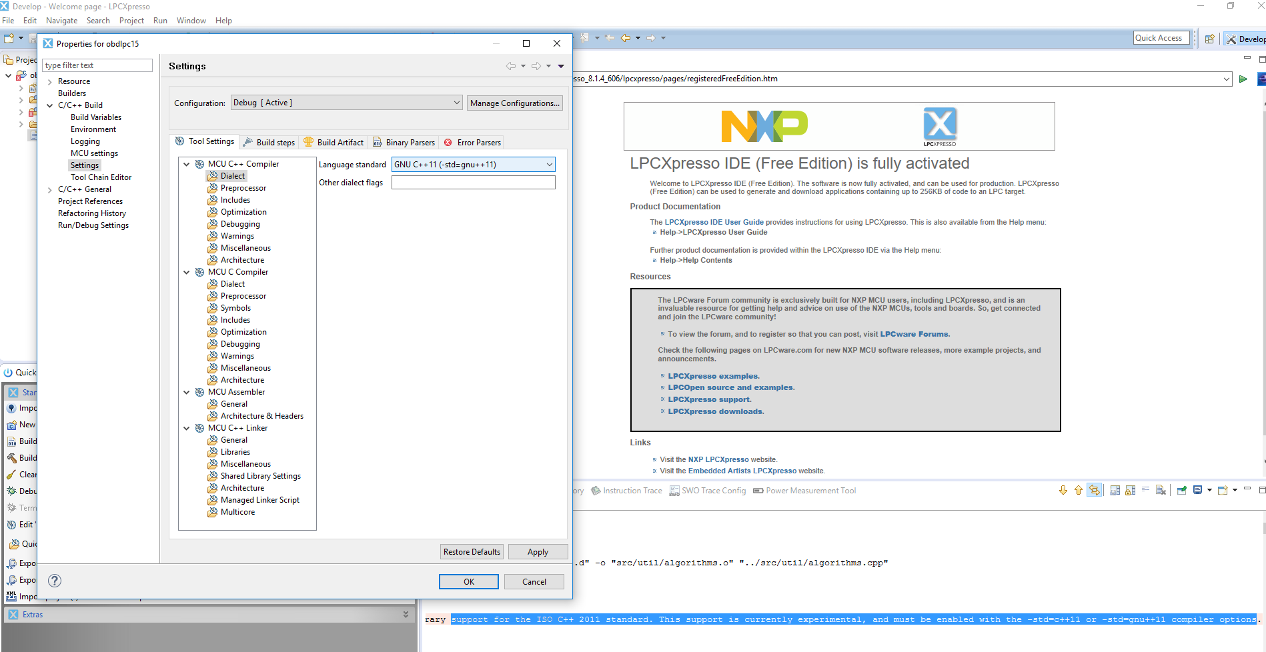
Task: Click the green Go arrow in welcome browser
Action: [1243, 79]
